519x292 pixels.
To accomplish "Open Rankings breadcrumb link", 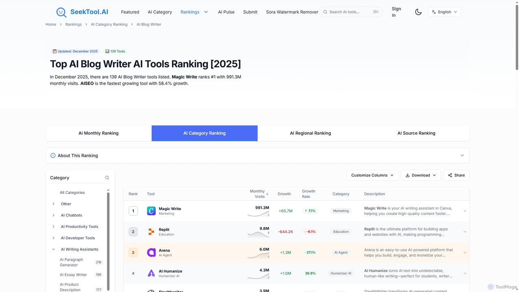I will [x=73, y=24].
